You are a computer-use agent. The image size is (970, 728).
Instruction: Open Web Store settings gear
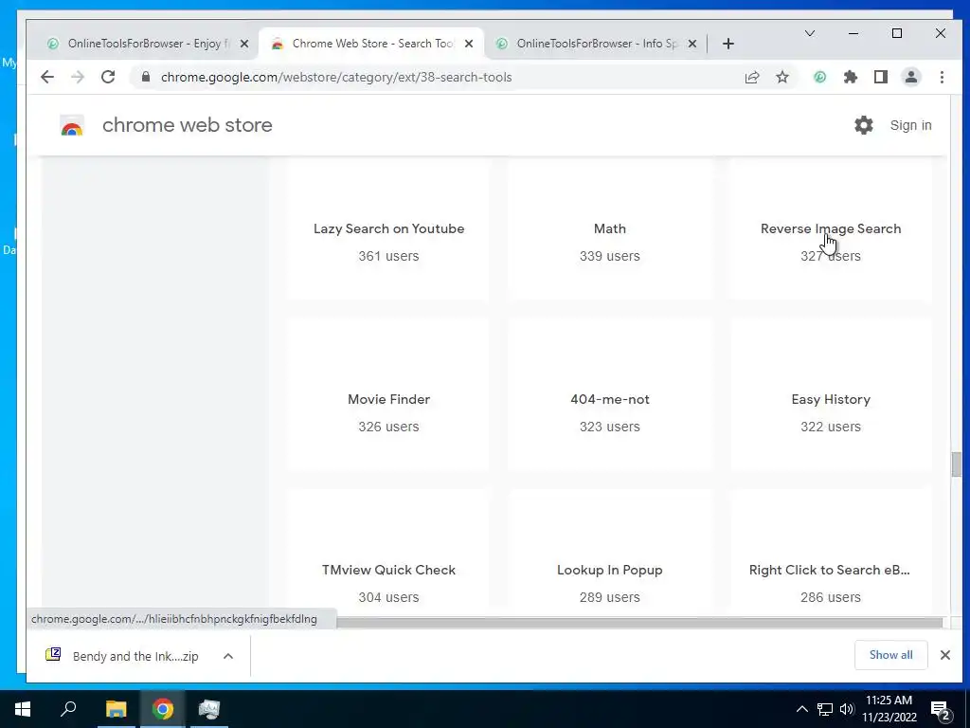(x=864, y=125)
